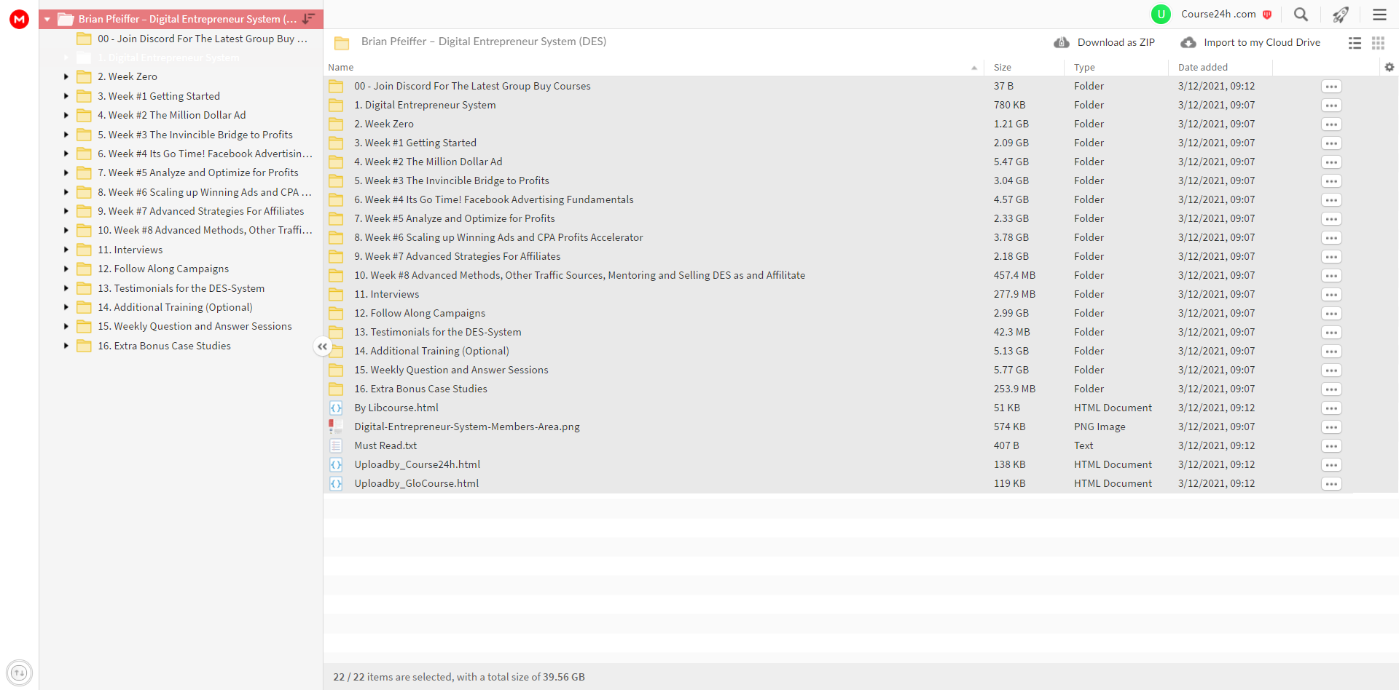Collapse the left folder pane
The width and height of the screenshot is (1399, 690).
click(x=322, y=346)
